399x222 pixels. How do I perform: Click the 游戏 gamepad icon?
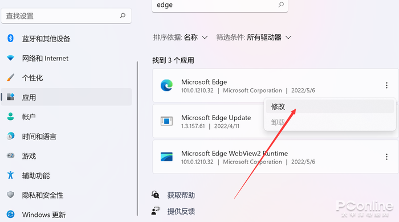pos(10,155)
